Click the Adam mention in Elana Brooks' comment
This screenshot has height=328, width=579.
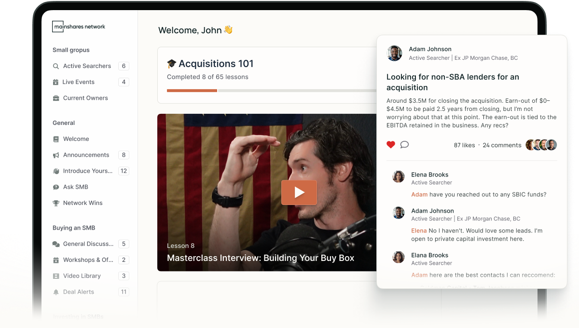click(419, 275)
